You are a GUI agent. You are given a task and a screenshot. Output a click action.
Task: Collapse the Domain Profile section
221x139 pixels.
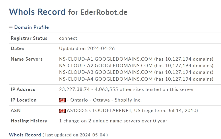click(11, 27)
